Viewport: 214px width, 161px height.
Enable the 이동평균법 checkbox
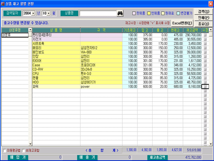(4, 151)
